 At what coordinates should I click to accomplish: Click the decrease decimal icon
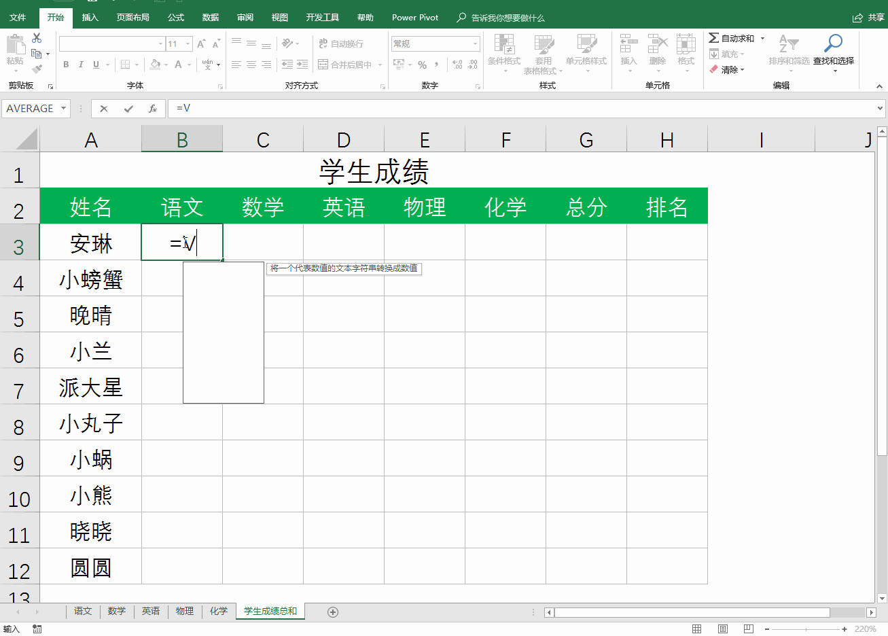coord(473,65)
